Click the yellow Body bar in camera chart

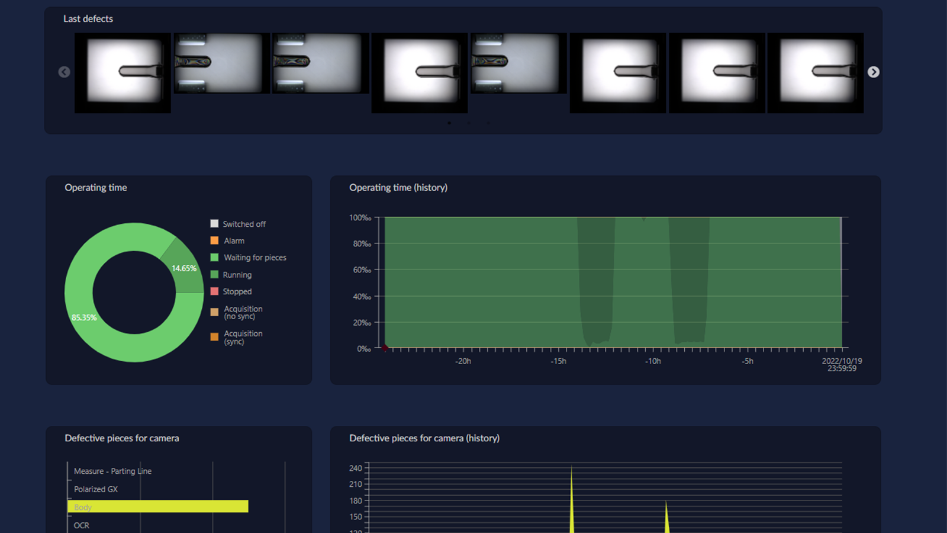pyautogui.click(x=158, y=507)
